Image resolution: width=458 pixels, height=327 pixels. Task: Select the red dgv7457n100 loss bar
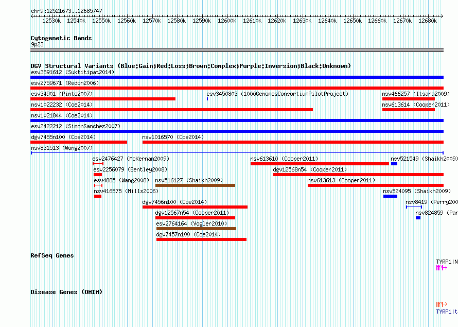point(202,239)
